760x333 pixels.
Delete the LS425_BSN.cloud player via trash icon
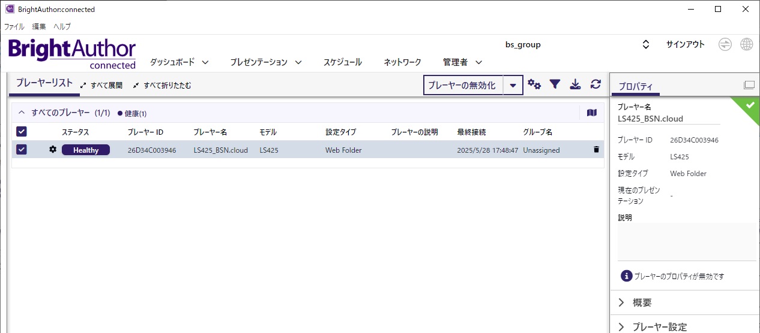coord(596,150)
